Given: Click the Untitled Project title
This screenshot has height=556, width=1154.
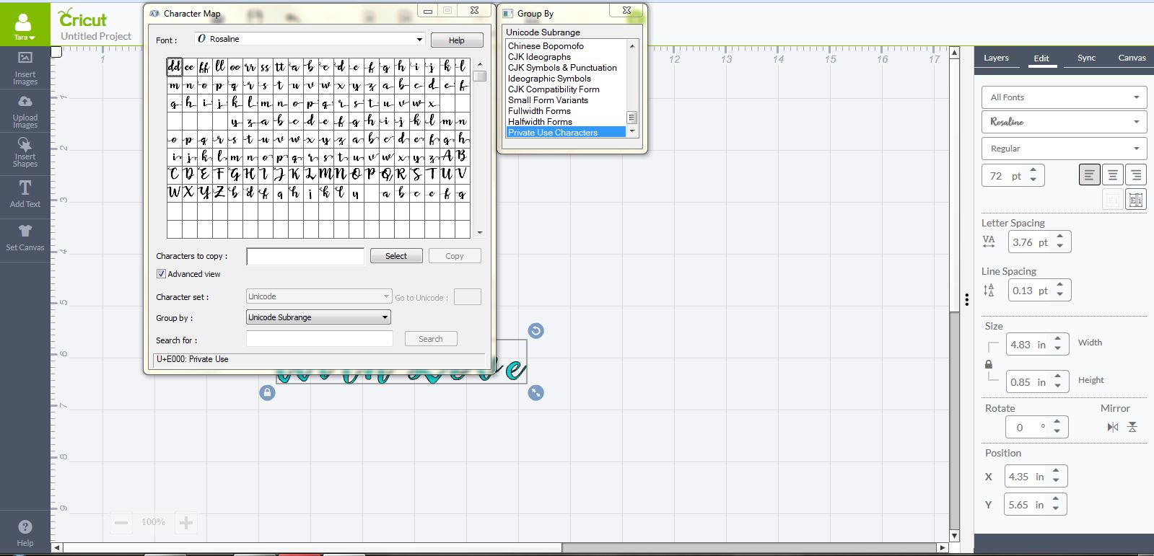Looking at the screenshot, I should pyautogui.click(x=96, y=36).
